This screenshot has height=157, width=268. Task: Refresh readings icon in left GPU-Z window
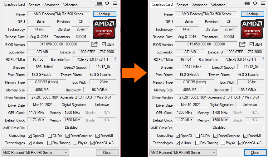click(107, 3)
